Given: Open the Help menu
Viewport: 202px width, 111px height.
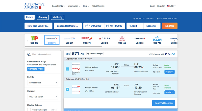Looking at the screenshot, I should click(x=86, y=6).
